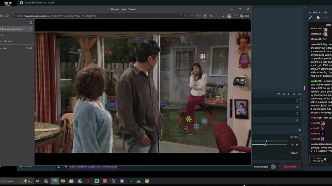
Task: Open the browser three-dot settings menu
Action: pos(236,16)
